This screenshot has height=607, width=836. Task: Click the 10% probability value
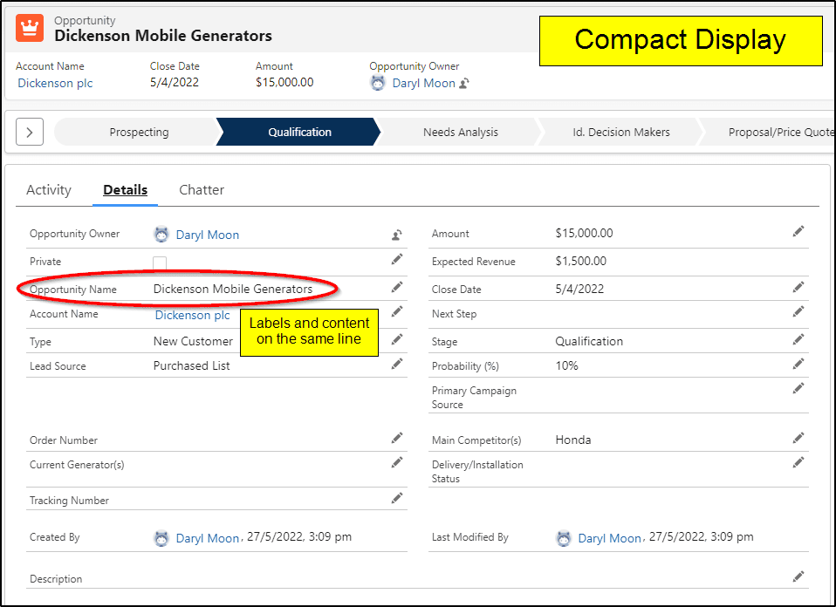[x=566, y=365]
